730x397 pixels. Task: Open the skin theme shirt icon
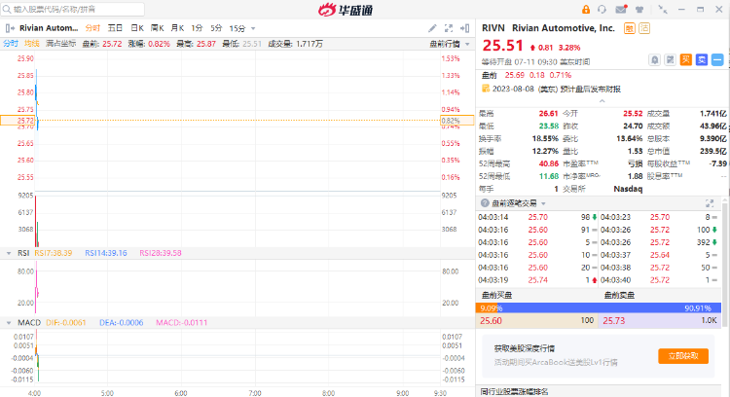639,10
